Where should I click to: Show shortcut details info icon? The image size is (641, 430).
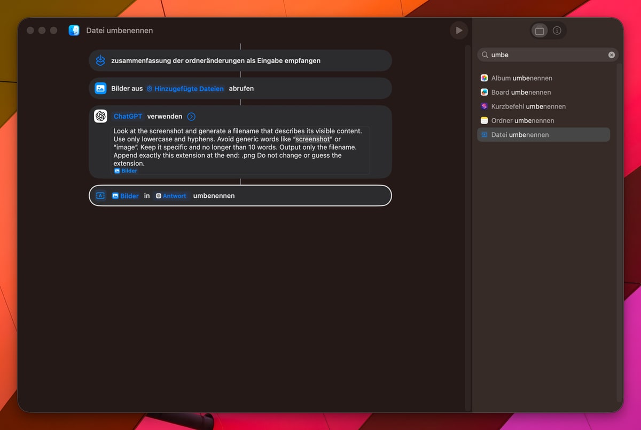point(557,30)
